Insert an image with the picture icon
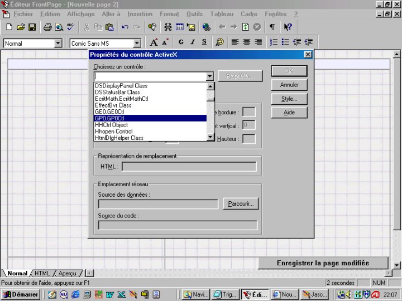 coord(191,27)
